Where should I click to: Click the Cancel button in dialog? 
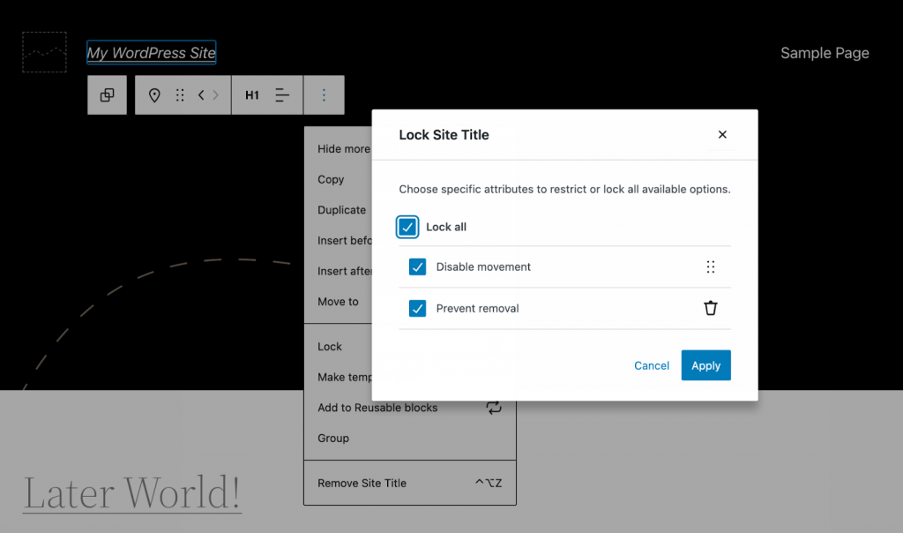pyautogui.click(x=652, y=365)
